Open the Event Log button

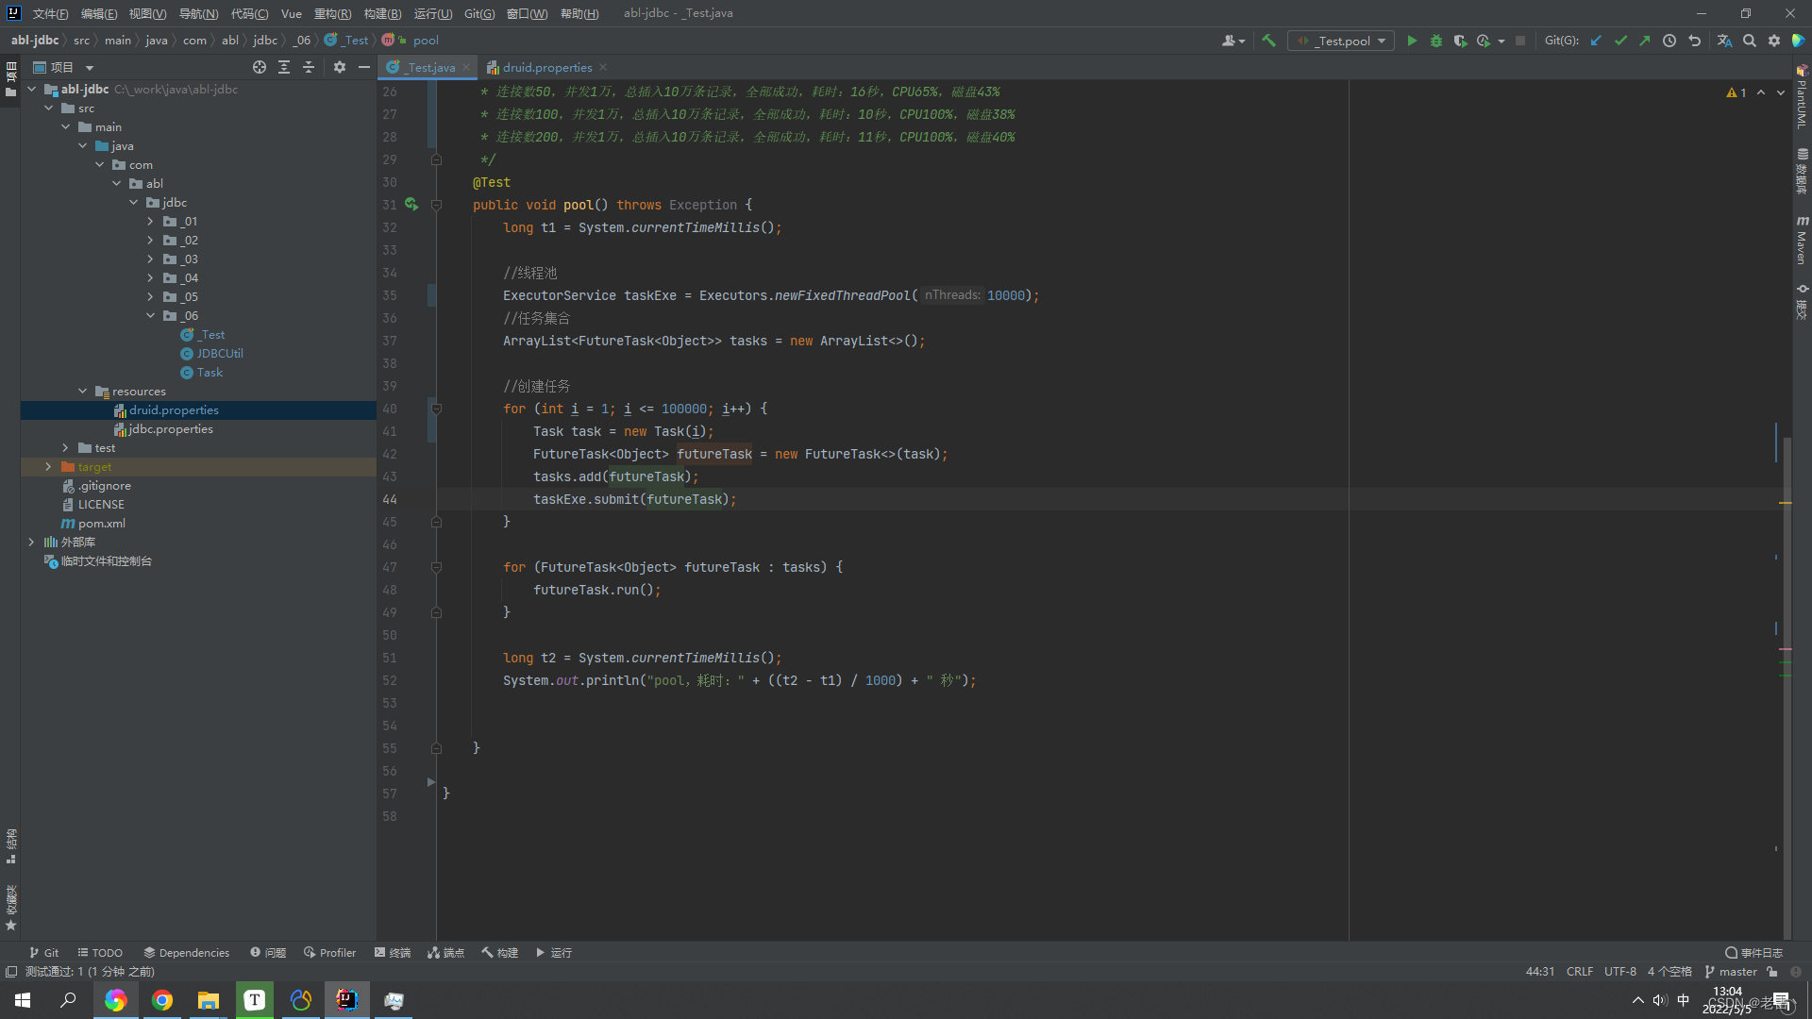[1753, 952]
